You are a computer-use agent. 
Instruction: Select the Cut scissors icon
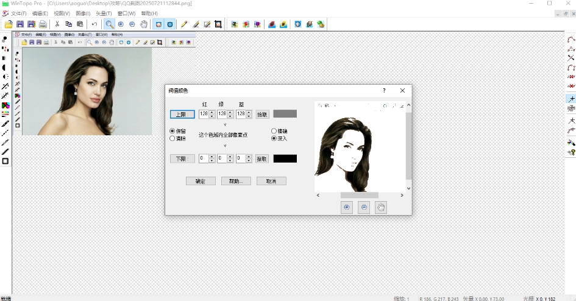pyautogui.click(x=57, y=24)
